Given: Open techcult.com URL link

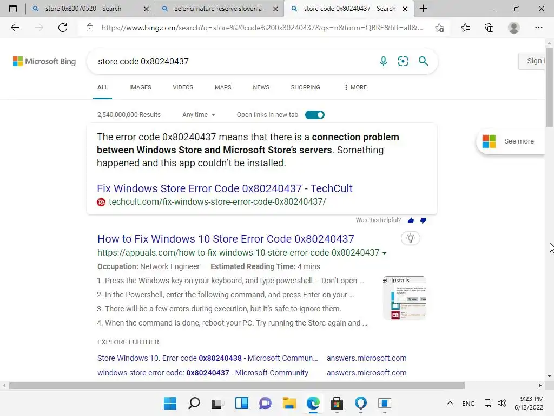Looking at the screenshot, I should [217, 201].
